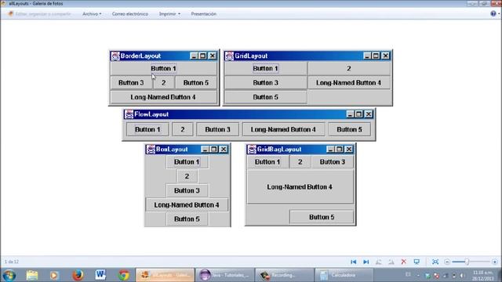The image size is (502, 282).
Task: Launch Google Chrome from the taskbar
Action: pos(124,275)
